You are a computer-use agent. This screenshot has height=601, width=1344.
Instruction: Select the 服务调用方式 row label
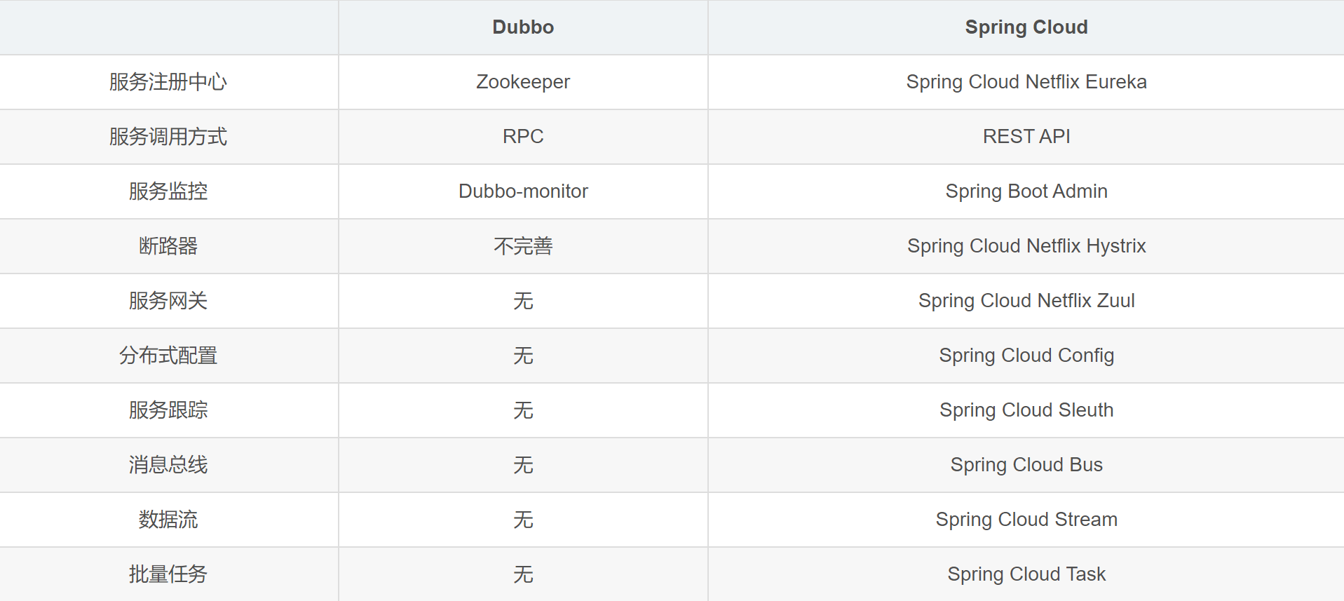coord(168,137)
